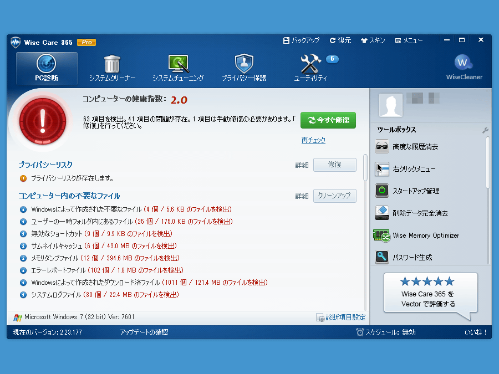Open Wise Memory Optimizer icon
Screen dimensions: 499x374
click(x=381, y=235)
